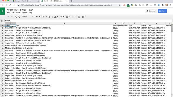This screenshot has width=173, height=97.
Task: Click the merge cells icon
Action: pos(73,17)
